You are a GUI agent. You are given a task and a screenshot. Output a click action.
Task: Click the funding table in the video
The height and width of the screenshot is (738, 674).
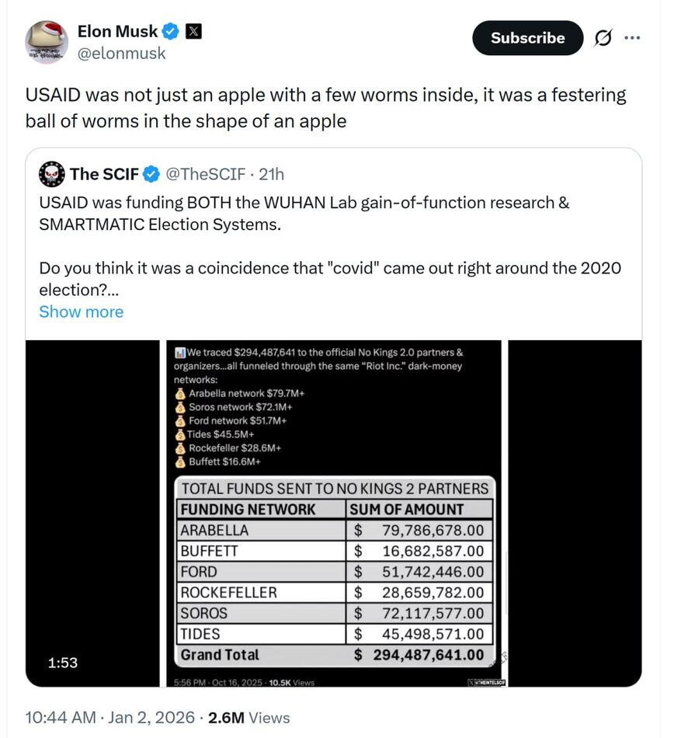coord(334,572)
